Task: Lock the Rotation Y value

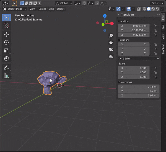Action: [x=155, y=49]
